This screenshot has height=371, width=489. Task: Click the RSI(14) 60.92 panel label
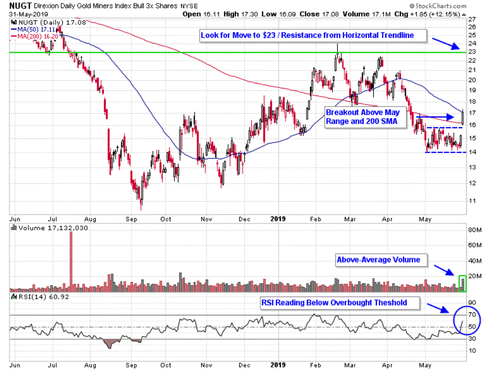pyautogui.click(x=43, y=297)
